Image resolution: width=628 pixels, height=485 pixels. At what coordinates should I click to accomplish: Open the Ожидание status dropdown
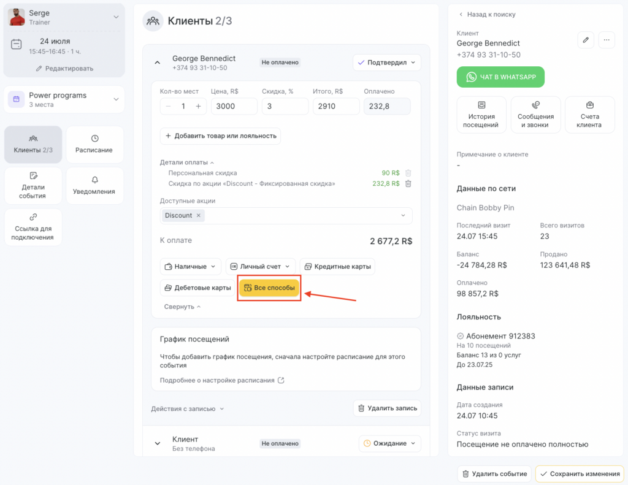(389, 443)
